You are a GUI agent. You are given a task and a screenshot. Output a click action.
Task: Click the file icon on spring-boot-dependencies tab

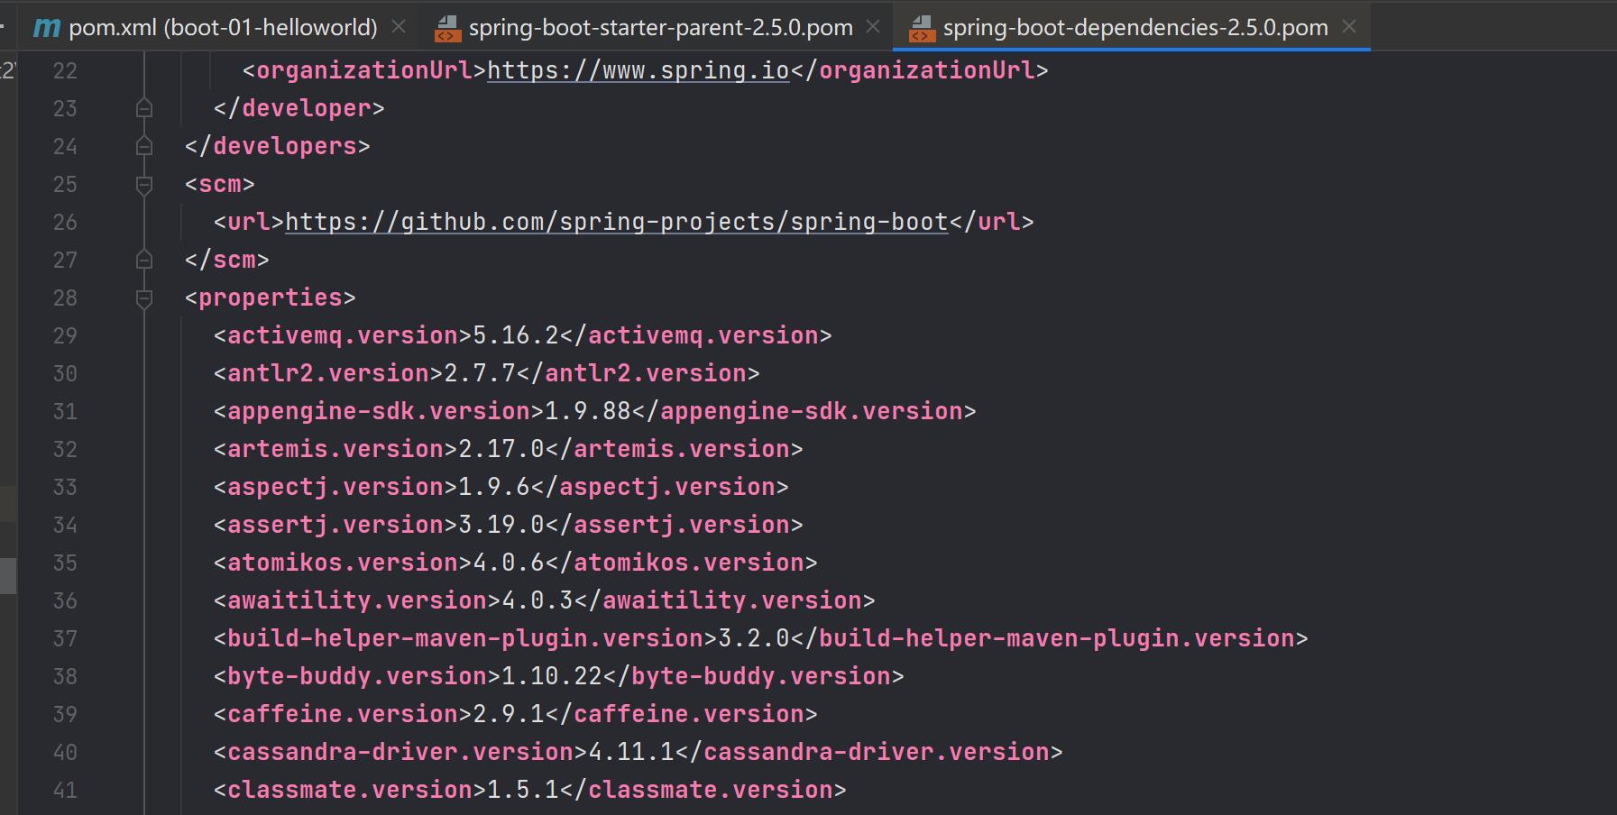click(x=922, y=28)
